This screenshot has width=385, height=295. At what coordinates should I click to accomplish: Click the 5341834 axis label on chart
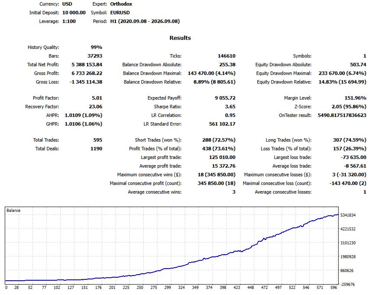coord(348,215)
